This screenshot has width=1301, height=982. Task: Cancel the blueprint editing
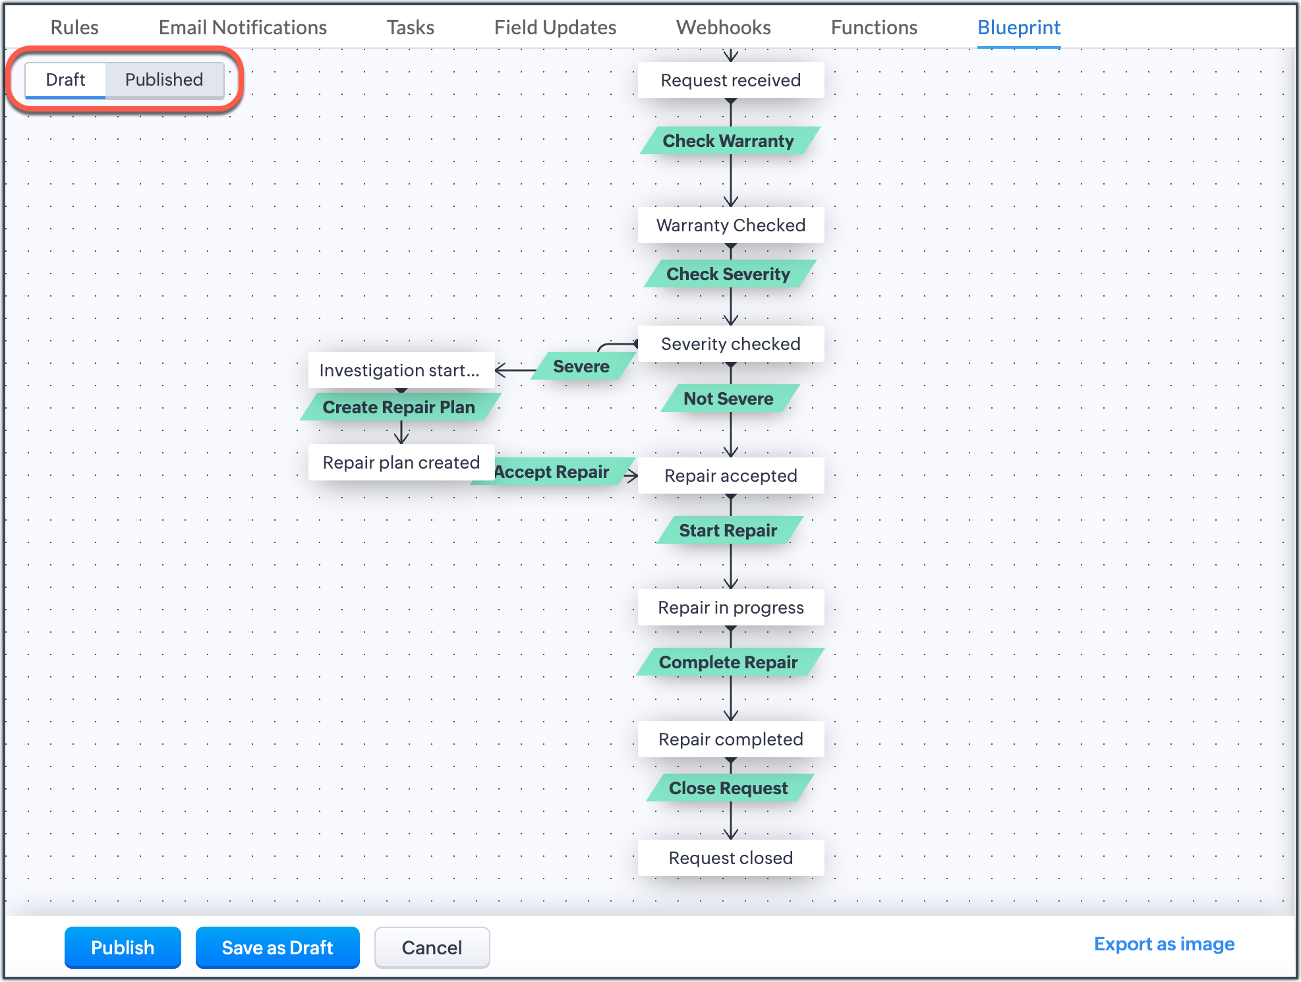pos(432,947)
